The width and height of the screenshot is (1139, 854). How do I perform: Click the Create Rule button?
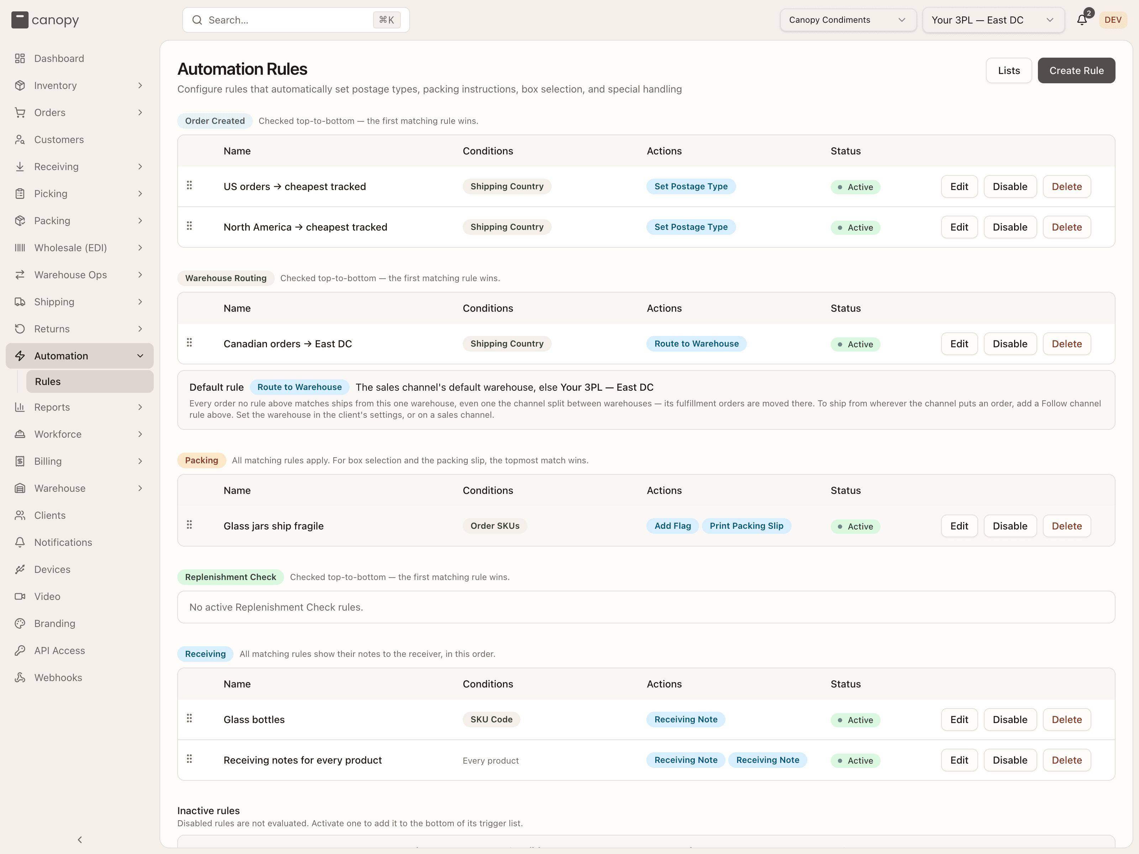pyautogui.click(x=1076, y=70)
